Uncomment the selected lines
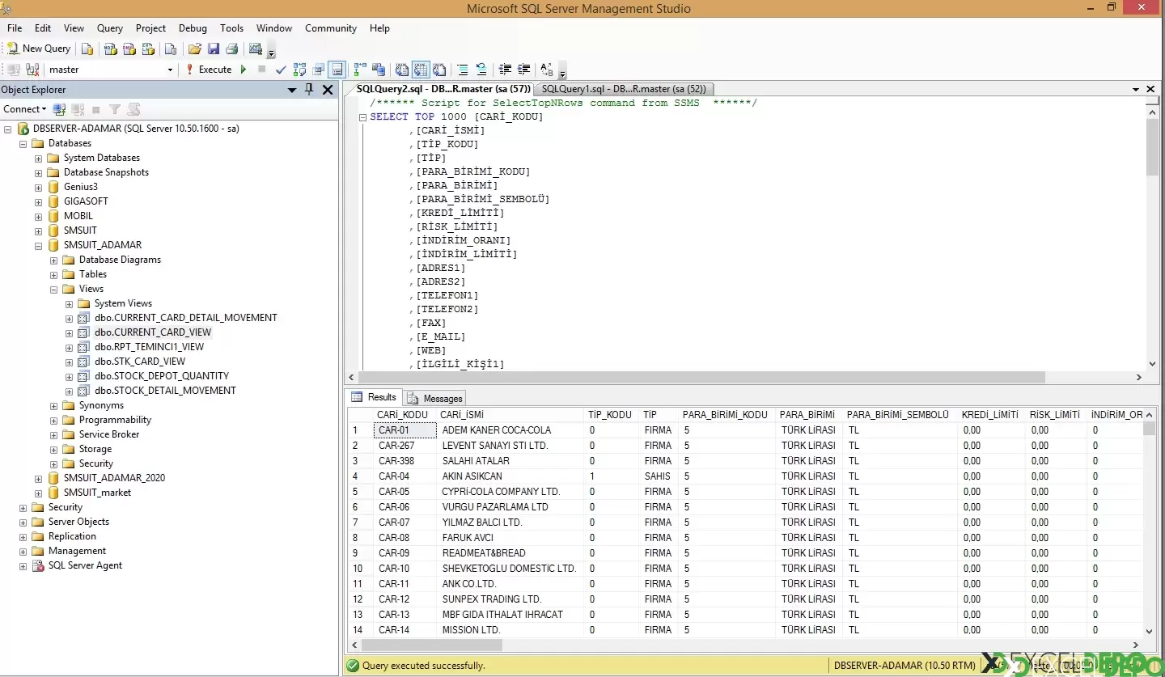The image size is (1165, 677). tap(481, 70)
